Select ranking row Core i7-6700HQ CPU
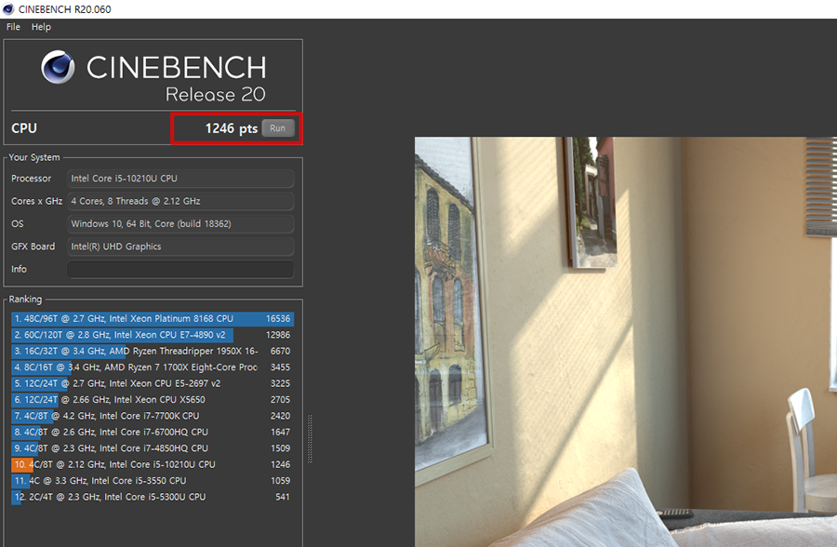Screen dimensions: 837x547 click(x=153, y=433)
